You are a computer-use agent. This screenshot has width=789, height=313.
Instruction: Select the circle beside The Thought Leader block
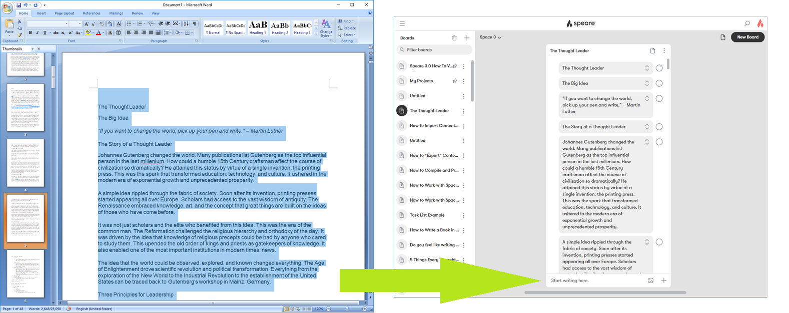(659, 68)
